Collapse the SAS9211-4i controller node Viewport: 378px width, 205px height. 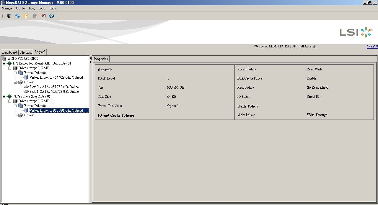click(x=4, y=96)
